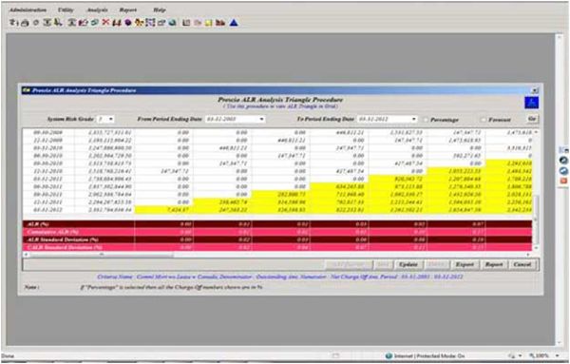
Task: Click the Criteria Name blue text line
Action: (280, 278)
